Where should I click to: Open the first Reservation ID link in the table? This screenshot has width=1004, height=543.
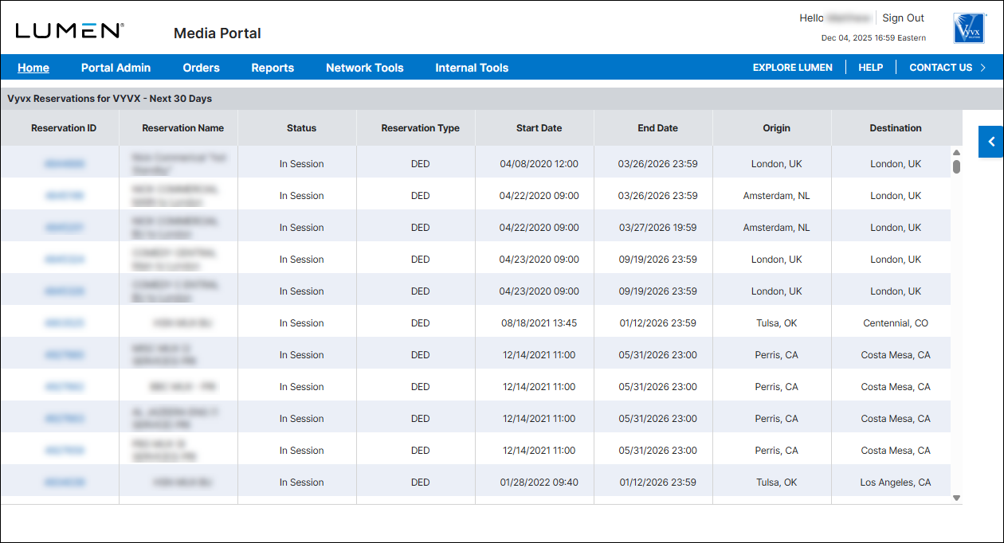64,163
